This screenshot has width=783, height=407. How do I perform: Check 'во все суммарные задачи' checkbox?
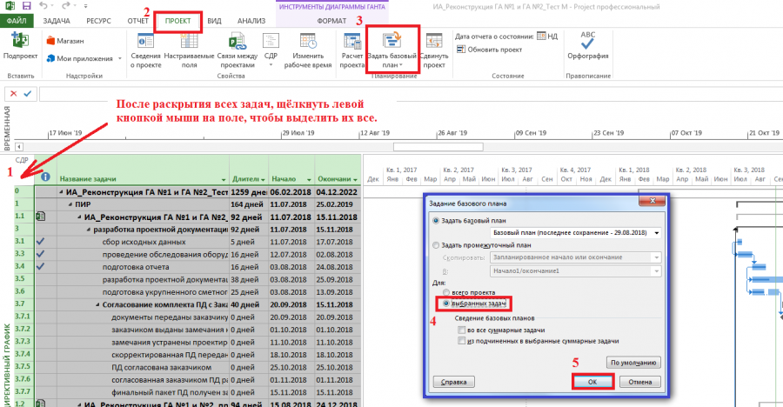(461, 330)
